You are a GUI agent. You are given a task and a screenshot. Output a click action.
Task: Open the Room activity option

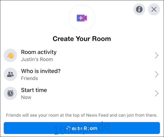pyautogui.click(x=82, y=55)
